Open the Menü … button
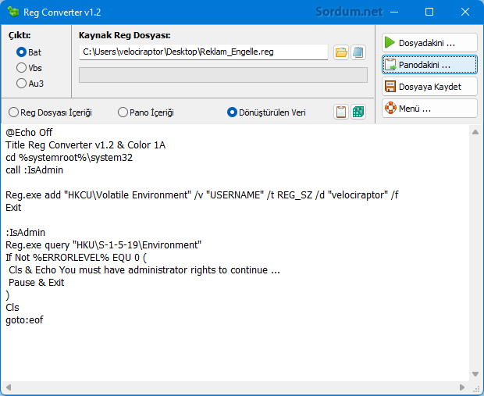The width and height of the screenshot is (484, 396). click(x=429, y=108)
